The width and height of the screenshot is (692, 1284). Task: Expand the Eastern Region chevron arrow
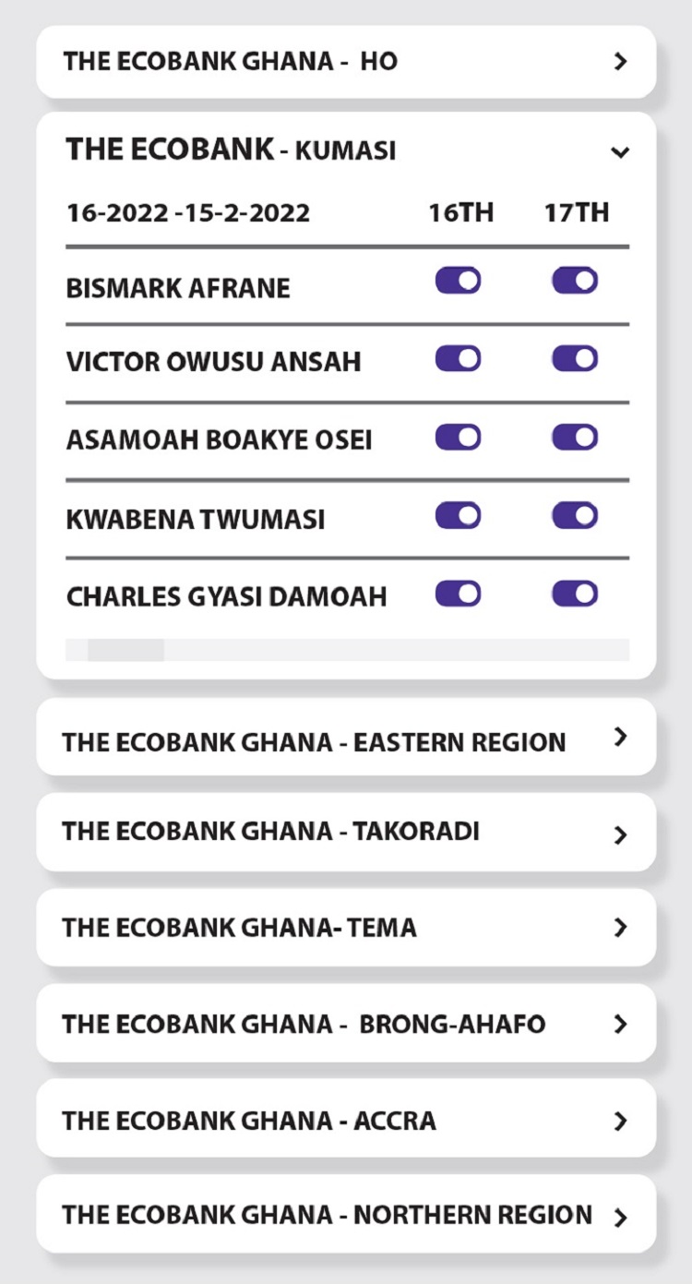point(621,737)
